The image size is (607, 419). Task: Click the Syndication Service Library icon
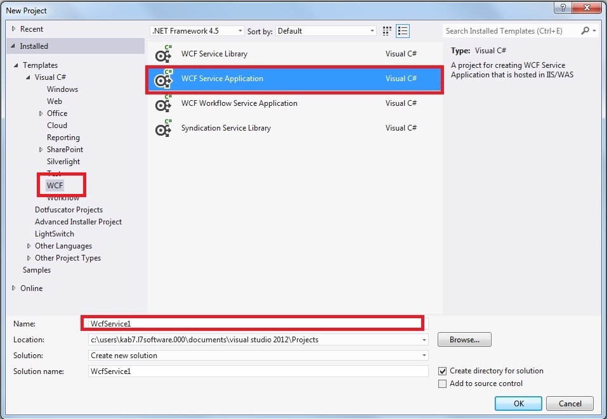(164, 128)
